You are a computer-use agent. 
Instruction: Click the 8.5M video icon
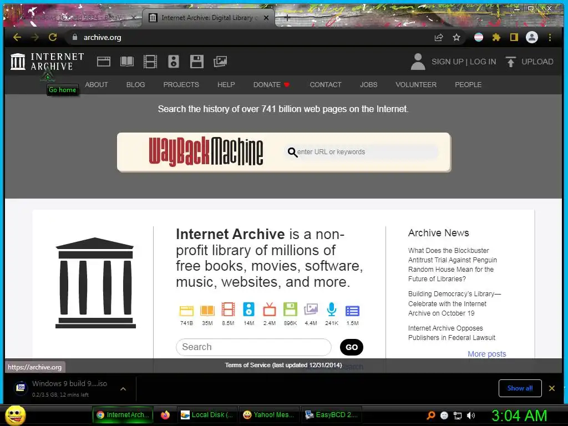(228, 310)
